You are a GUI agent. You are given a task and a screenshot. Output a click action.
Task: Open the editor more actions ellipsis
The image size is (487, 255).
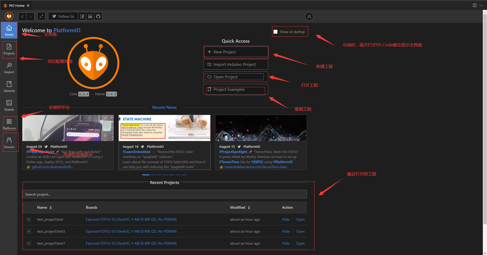coord(481,5)
